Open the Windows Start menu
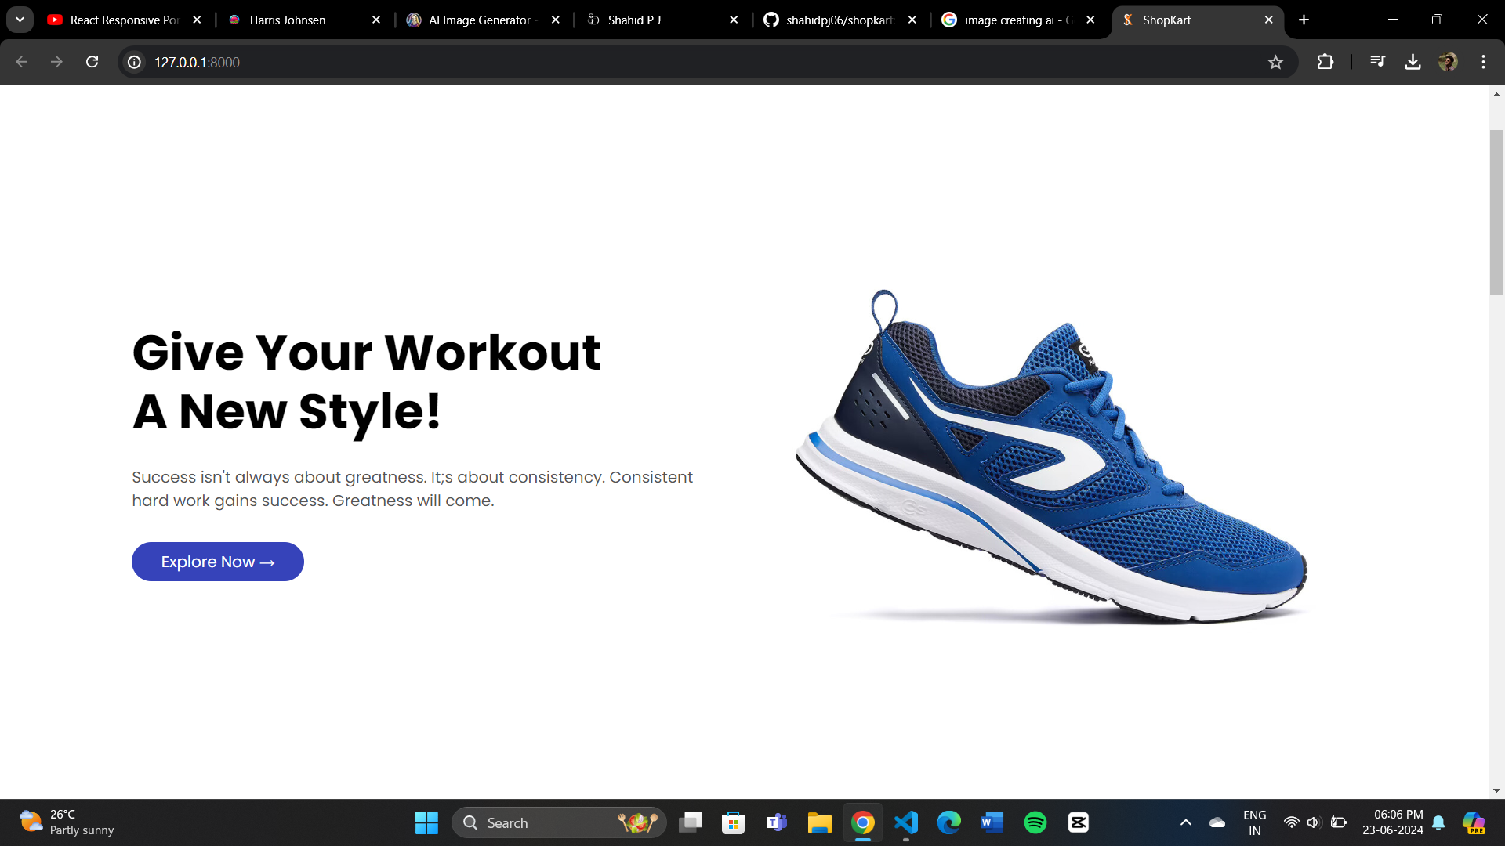This screenshot has width=1505, height=846. [426, 822]
